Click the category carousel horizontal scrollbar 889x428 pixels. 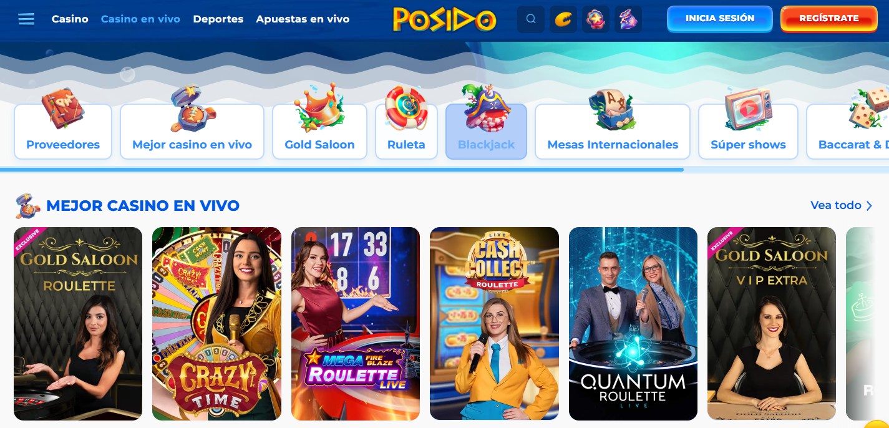pyautogui.click(x=342, y=170)
